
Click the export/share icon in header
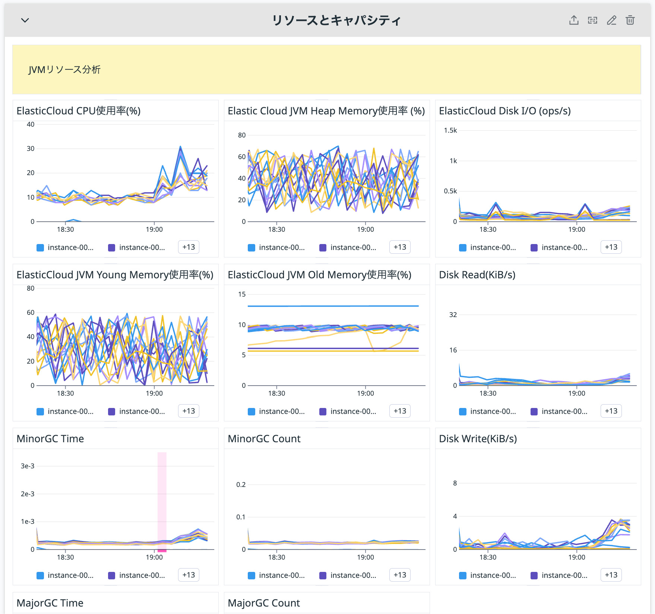[x=574, y=20]
